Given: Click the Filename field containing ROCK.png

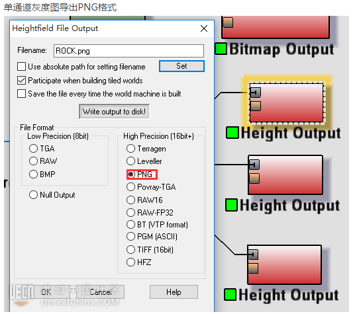Looking at the screenshot, I should point(128,51).
